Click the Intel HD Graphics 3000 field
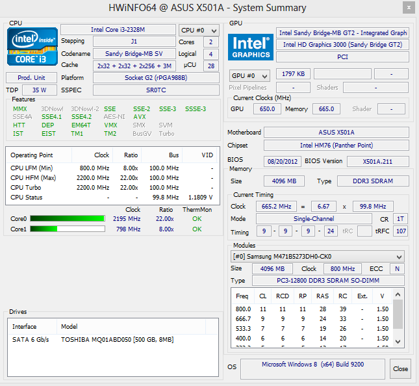 pos(342,45)
